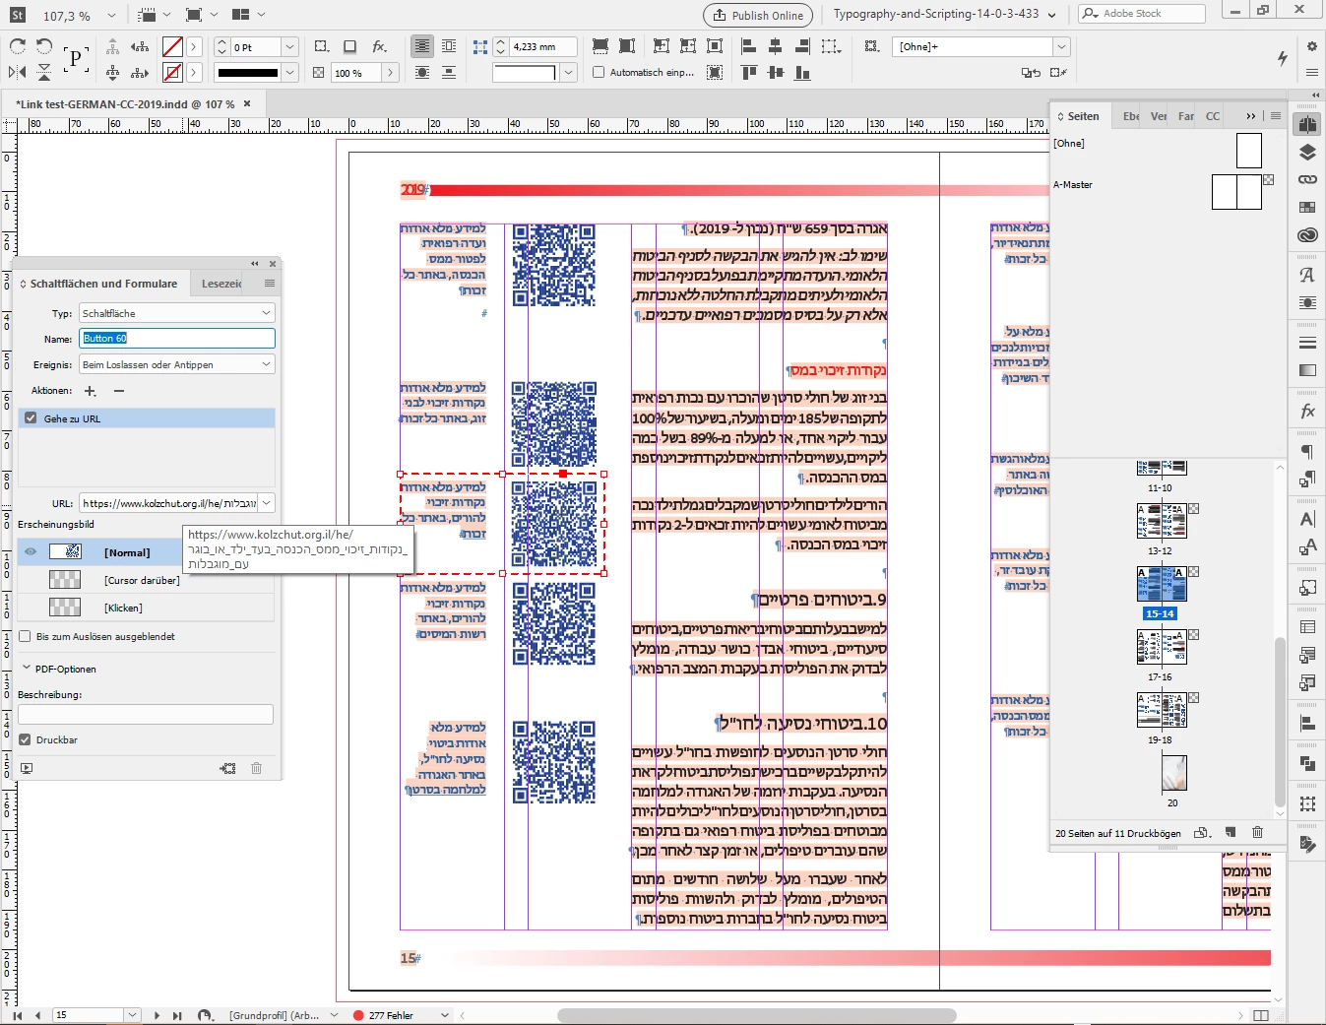Align left edges icon
The image size is (1326, 1025).
tap(748, 46)
